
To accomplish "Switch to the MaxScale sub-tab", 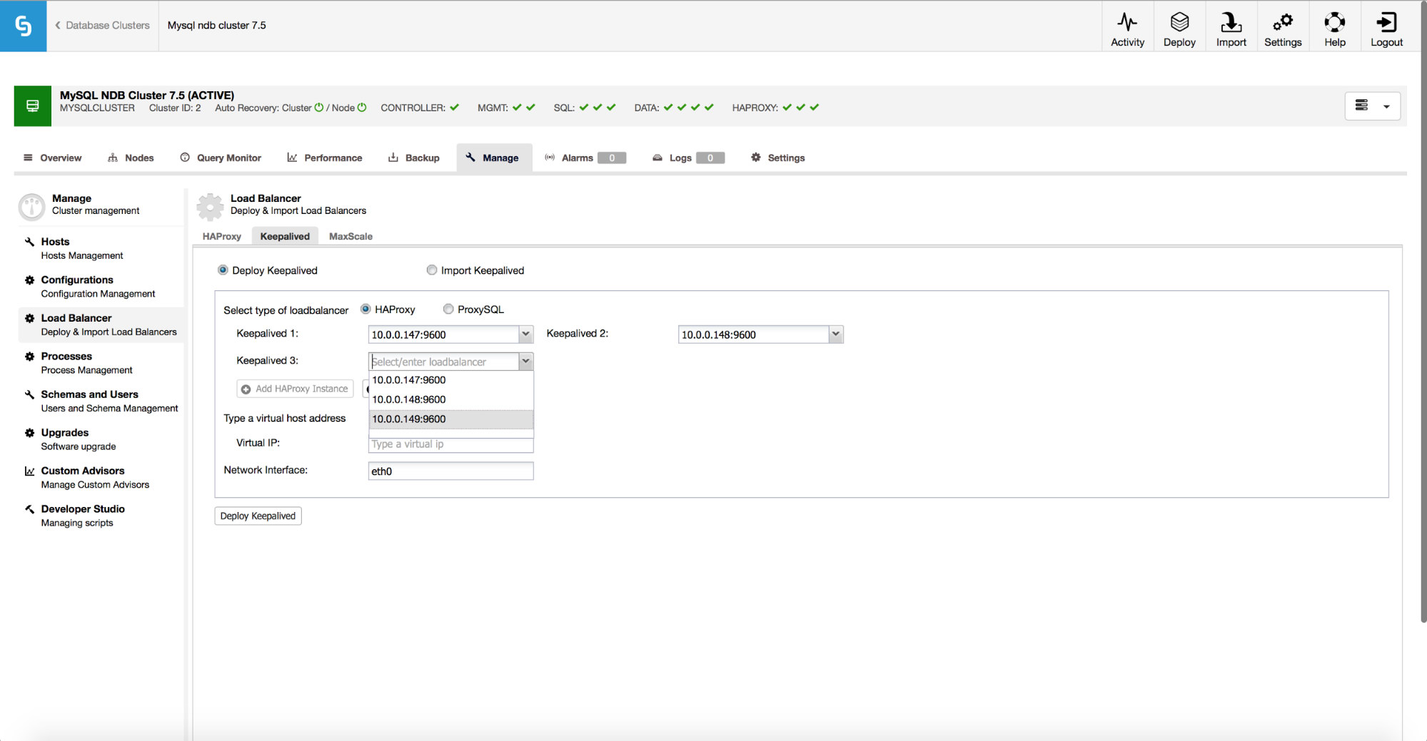I will [351, 237].
